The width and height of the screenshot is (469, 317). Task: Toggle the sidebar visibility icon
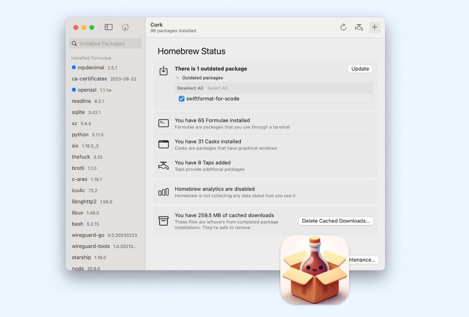(x=108, y=27)
